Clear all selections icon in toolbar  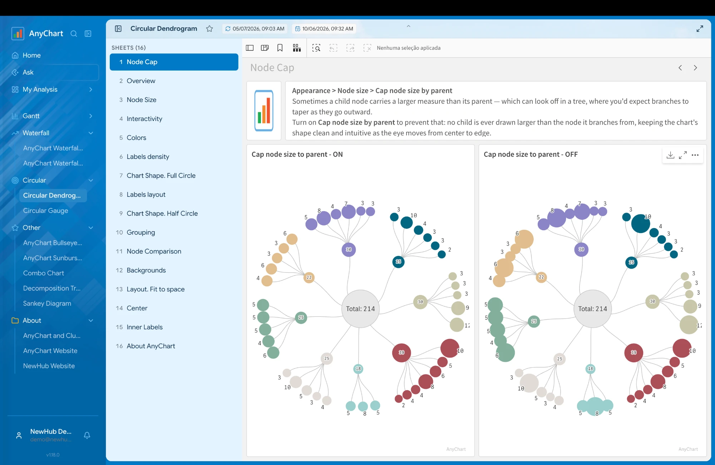367,48
